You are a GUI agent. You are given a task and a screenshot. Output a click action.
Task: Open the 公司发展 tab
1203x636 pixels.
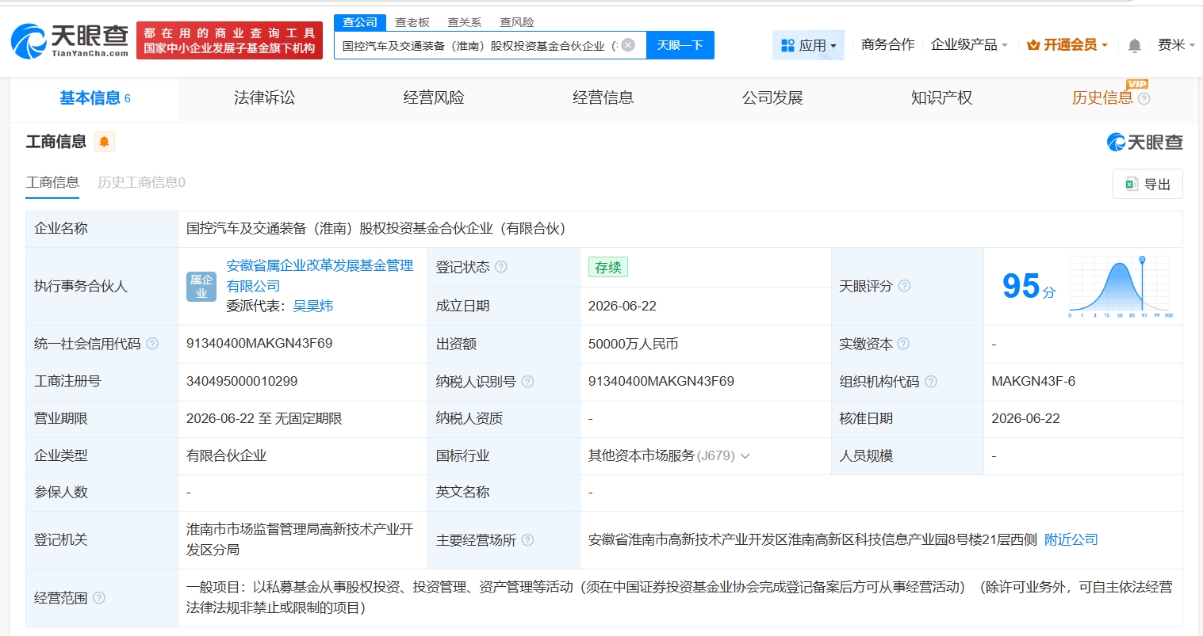click(x=772, y=98)
